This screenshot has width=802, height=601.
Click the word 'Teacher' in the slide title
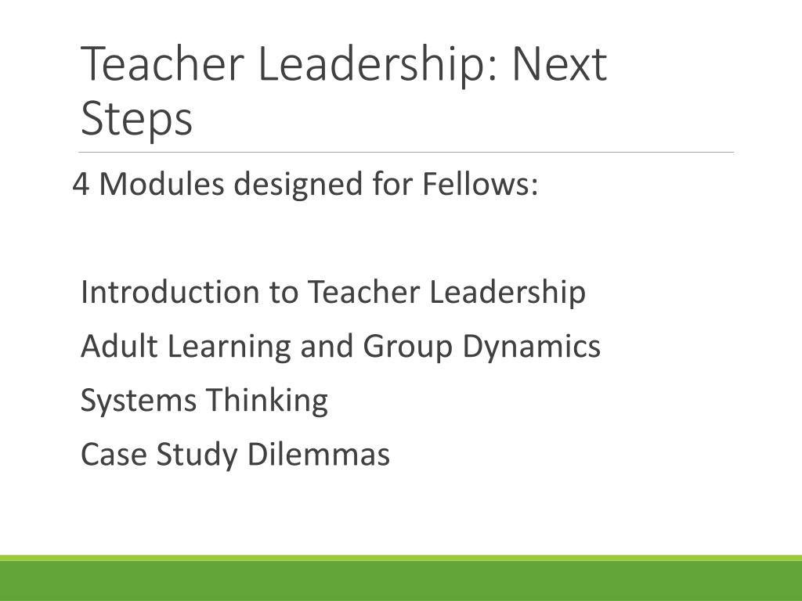point(161,64)
